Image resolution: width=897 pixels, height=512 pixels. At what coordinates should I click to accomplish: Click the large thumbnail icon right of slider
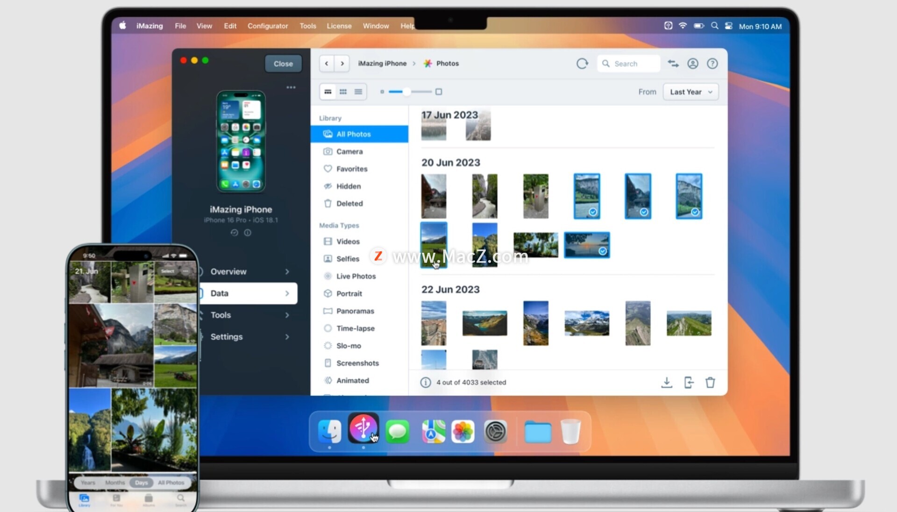tap(439, 92)
